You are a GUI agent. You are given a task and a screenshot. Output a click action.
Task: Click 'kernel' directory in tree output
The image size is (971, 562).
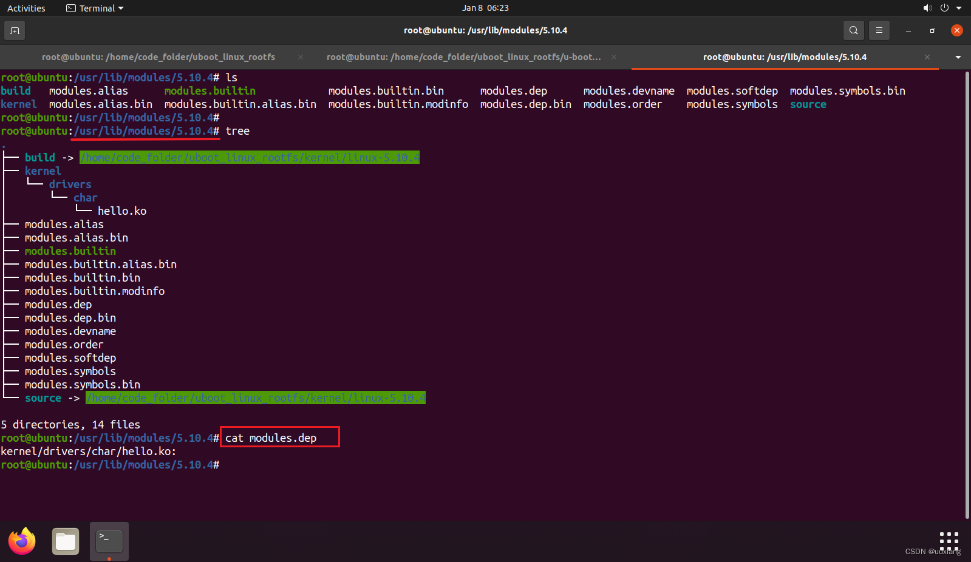pos(43,171)
